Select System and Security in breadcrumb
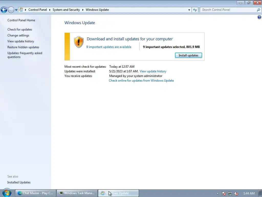This screenshot has width=262, height=197. 66,10
